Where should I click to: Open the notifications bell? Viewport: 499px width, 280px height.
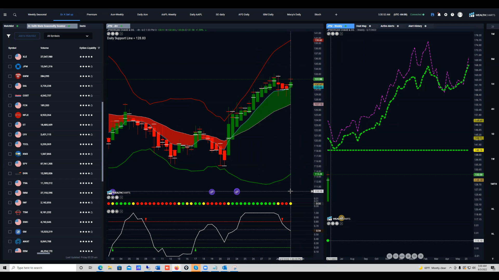439,15
